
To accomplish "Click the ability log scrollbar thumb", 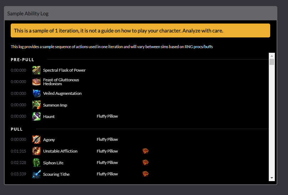I will [x=272, y=62].
